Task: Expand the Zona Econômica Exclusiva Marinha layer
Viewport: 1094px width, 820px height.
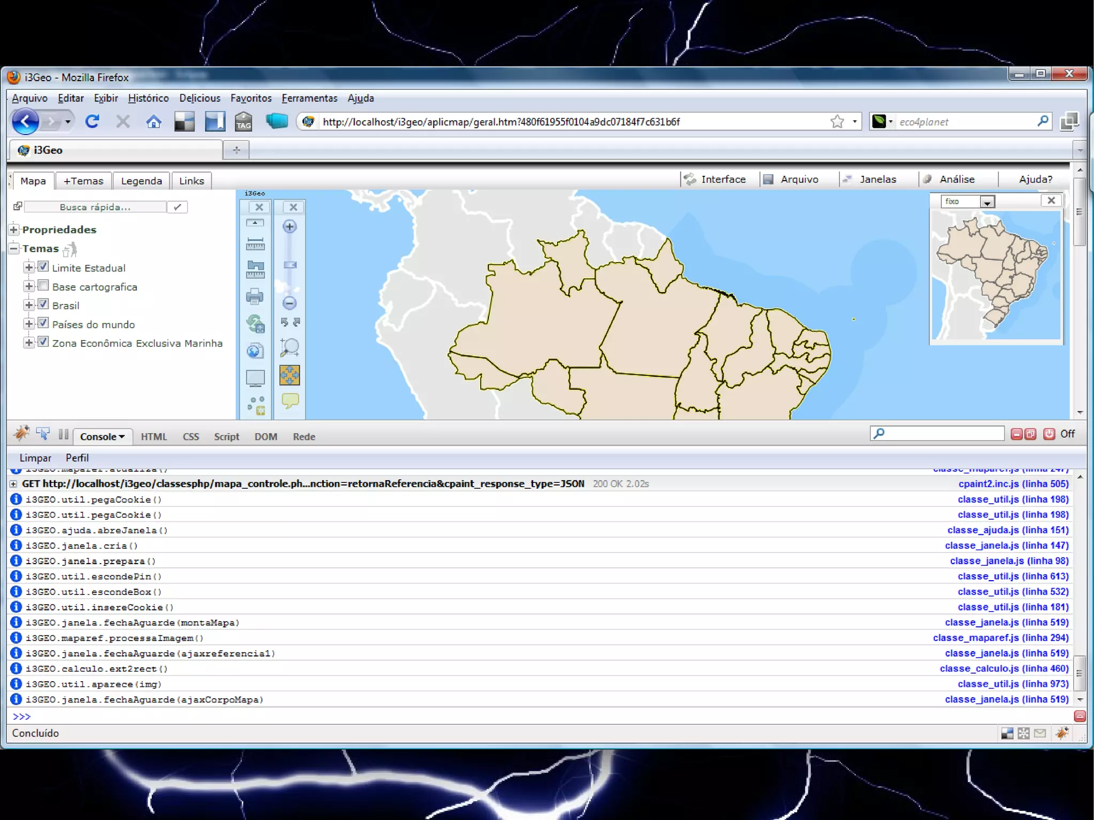Action: [x=29, y=342]
